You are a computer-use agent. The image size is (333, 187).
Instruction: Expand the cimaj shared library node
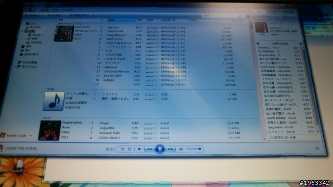(x=15, y=67)
